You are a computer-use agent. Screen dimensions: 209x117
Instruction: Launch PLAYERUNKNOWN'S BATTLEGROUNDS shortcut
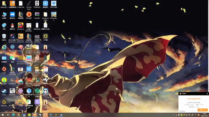(21, 60)
